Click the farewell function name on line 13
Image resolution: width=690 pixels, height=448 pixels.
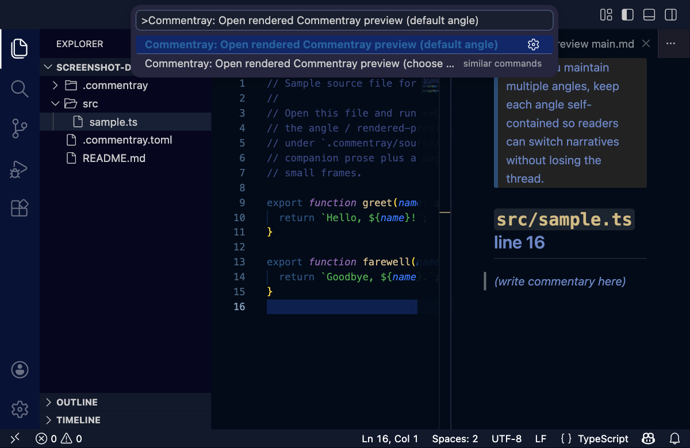(x=386, y=262)
